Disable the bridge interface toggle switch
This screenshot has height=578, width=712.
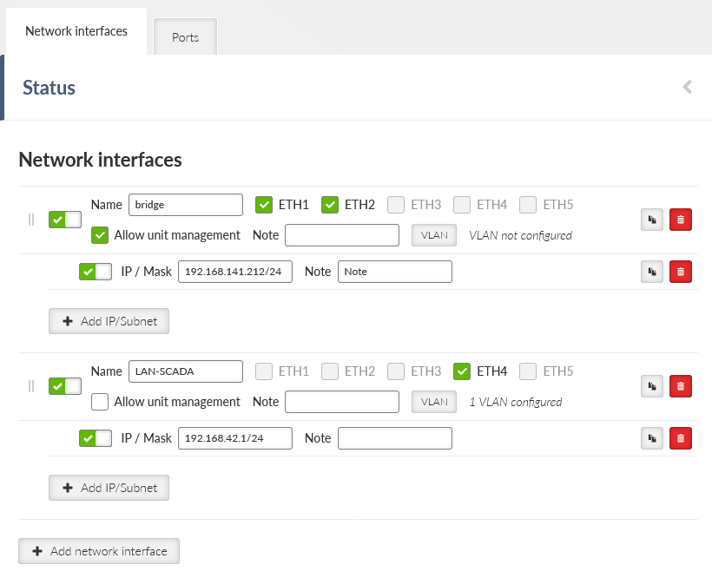click(x=65, y=220)
